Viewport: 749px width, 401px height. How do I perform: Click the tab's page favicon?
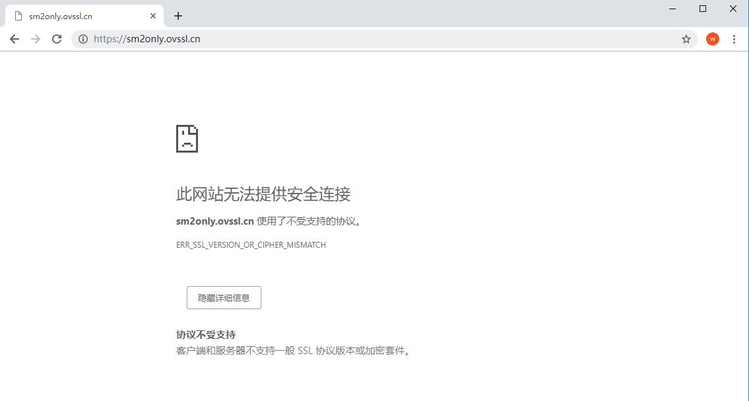[x=18, y=16]
